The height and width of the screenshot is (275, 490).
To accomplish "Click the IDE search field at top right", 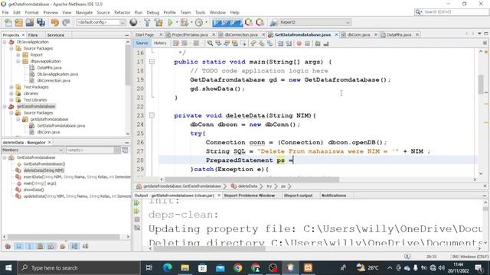I will pyautogui.click(x=452, y=12).
